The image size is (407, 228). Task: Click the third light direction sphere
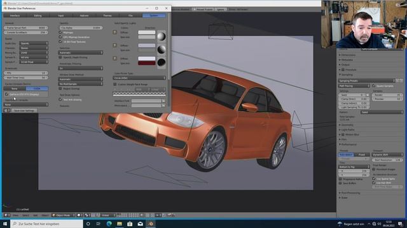161,62
